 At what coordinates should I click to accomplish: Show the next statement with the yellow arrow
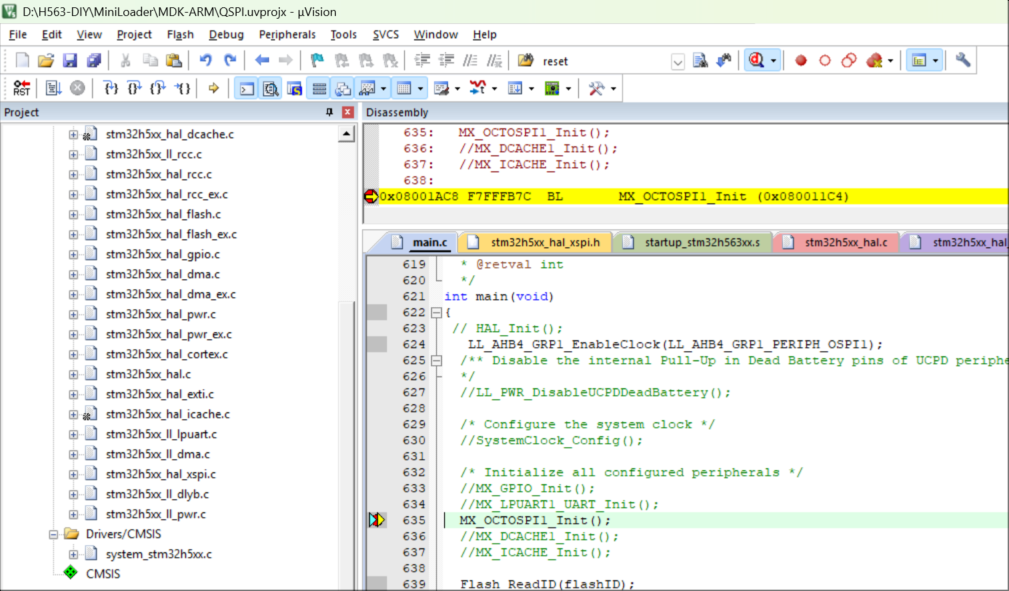click(x=214, y=88)
